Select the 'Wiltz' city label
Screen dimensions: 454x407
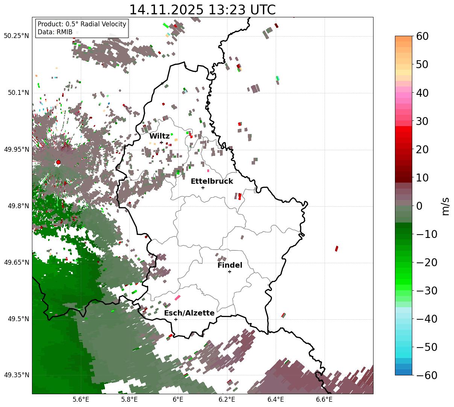[159, 136]
